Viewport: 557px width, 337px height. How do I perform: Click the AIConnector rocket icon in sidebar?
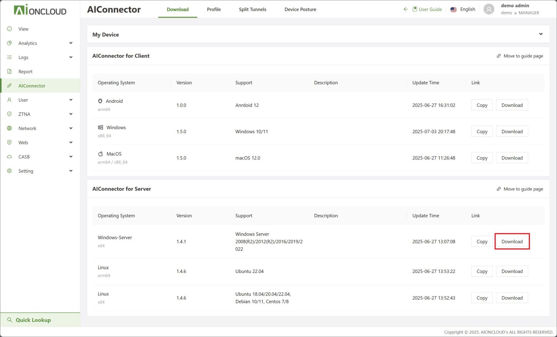click(9, 86)
